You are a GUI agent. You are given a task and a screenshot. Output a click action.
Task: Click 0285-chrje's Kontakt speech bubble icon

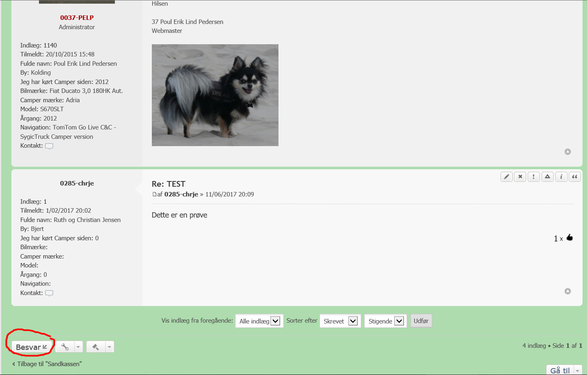[49, 293]
